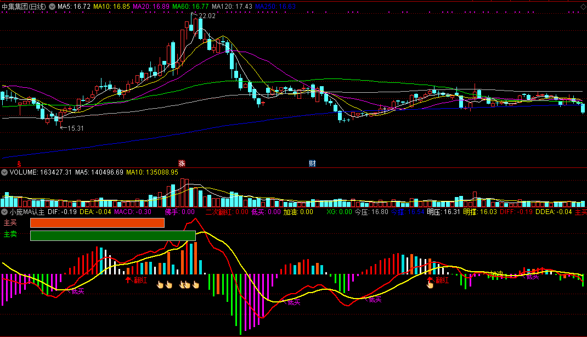The width and height of the screenshot is (587, 337).
Task: Click the left 翻红 signal label
Action: tap(141, 280)
